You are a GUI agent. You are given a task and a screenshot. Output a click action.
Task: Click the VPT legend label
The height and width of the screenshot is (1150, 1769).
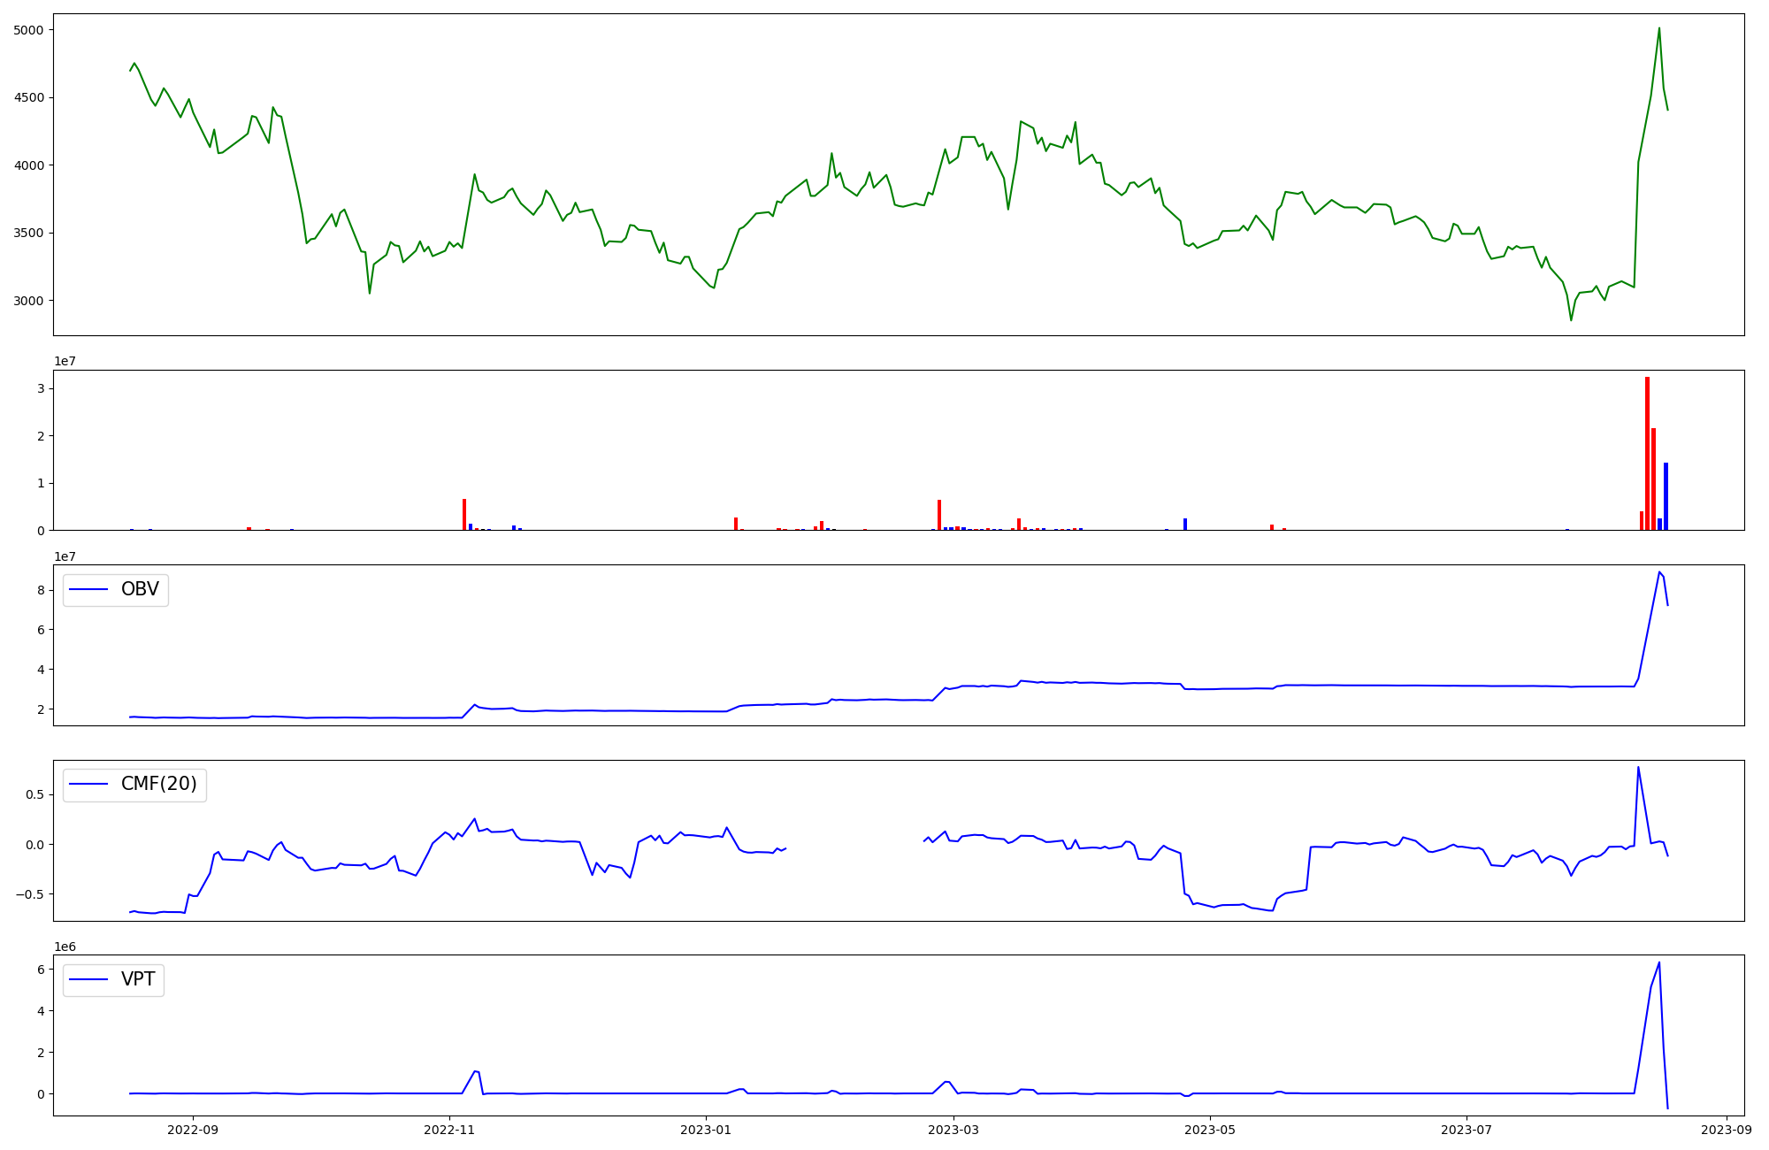pos(138,978)
